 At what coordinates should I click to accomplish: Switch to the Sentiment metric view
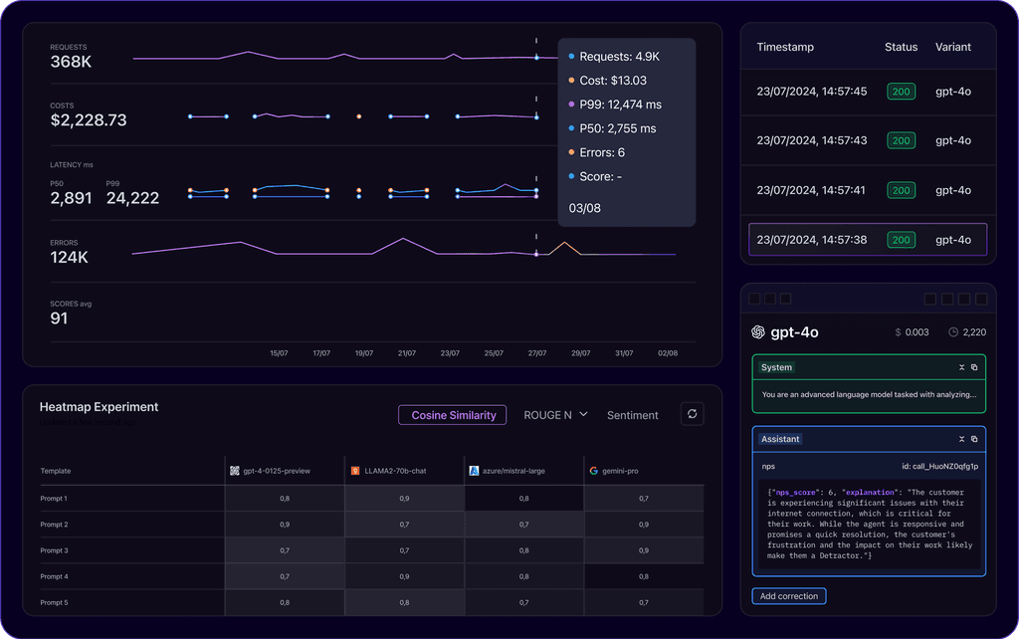pyautogui.click(x=632, y=414)
